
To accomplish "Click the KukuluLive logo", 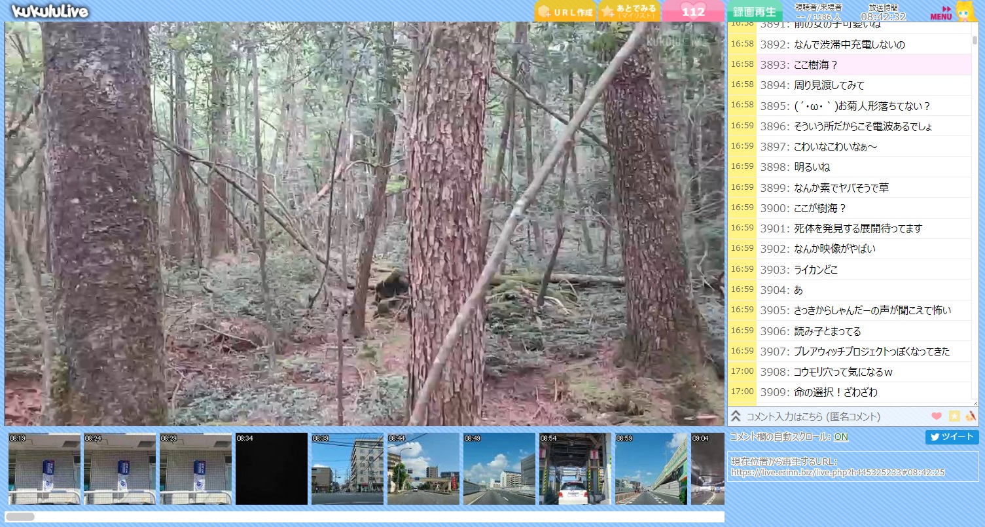I will pos(50,11).
